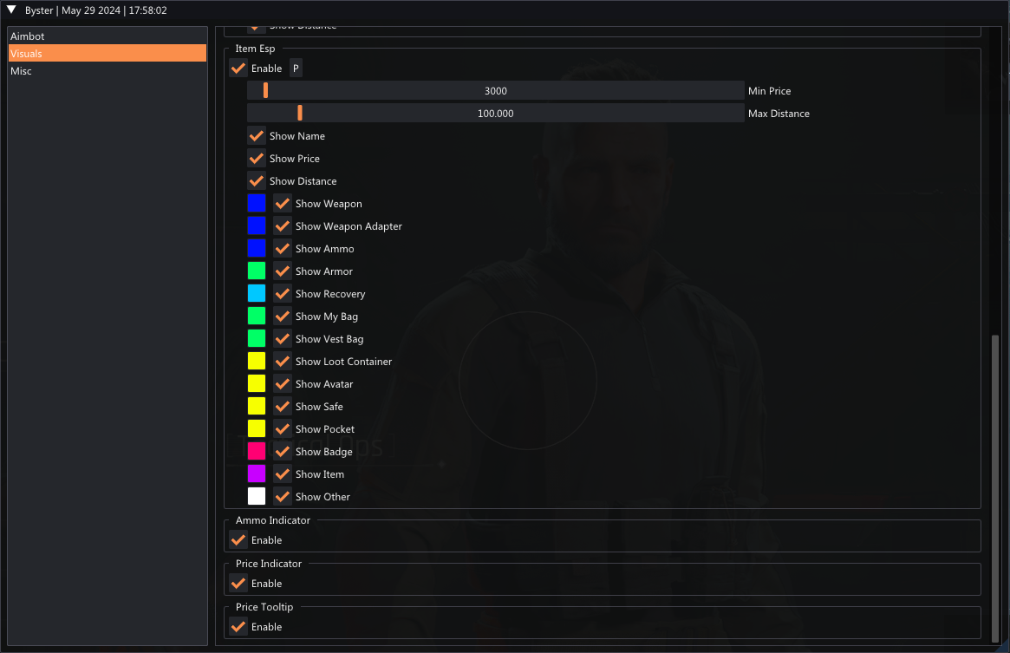The height and width of the screenshot is (653, 1010).
Task: Open the Show Pocket color swatch
Action: 257,429
